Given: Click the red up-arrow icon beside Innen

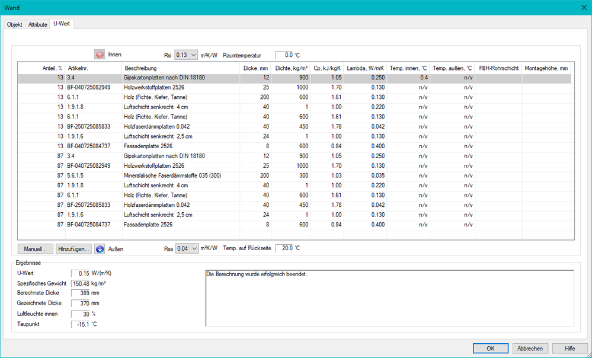Looking at the screenshot, I should point(100,55).
